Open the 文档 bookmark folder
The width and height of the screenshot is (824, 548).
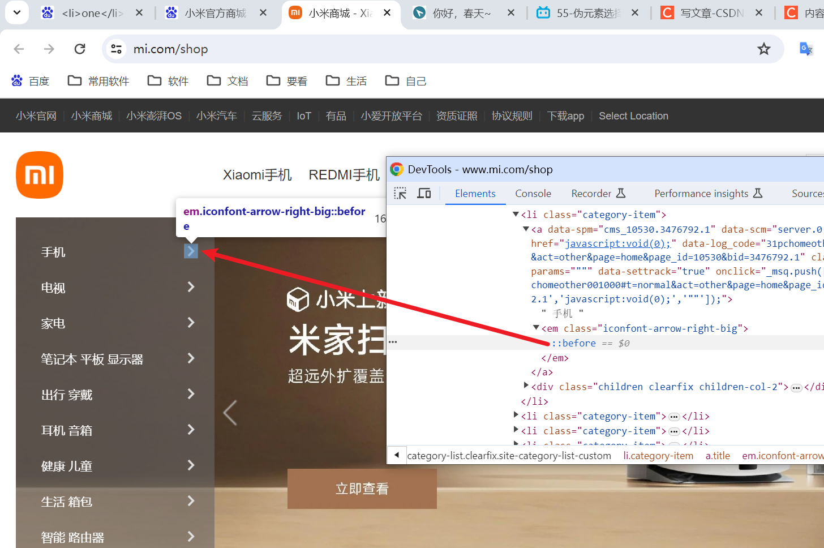click(228, 81)
